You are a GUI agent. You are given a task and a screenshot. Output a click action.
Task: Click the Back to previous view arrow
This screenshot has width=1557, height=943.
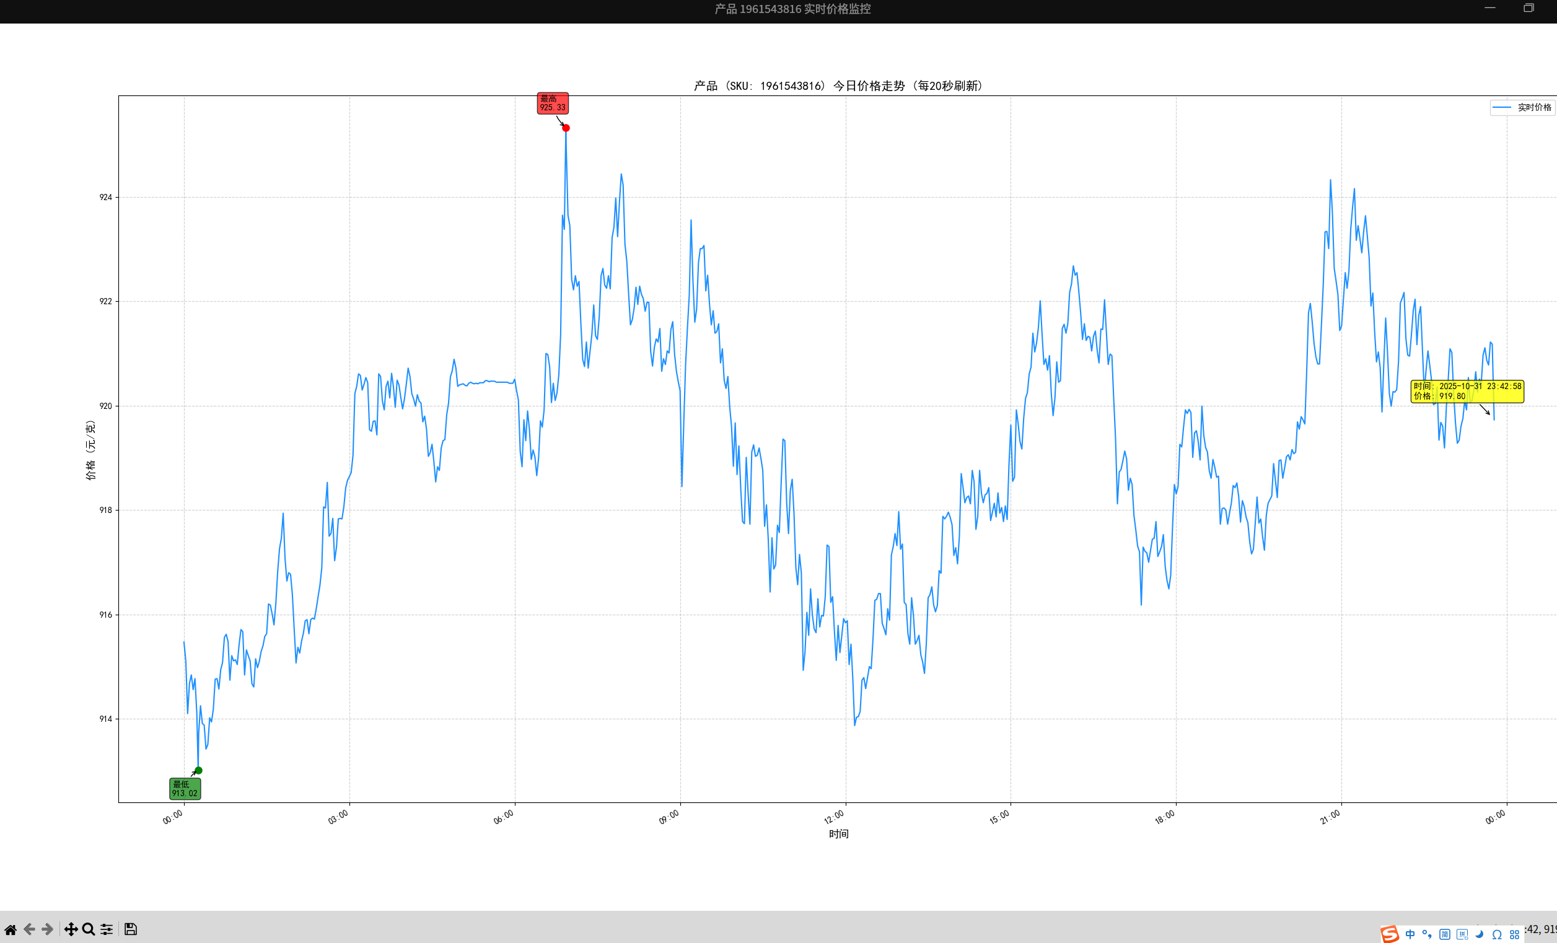(x=29, y=929)
